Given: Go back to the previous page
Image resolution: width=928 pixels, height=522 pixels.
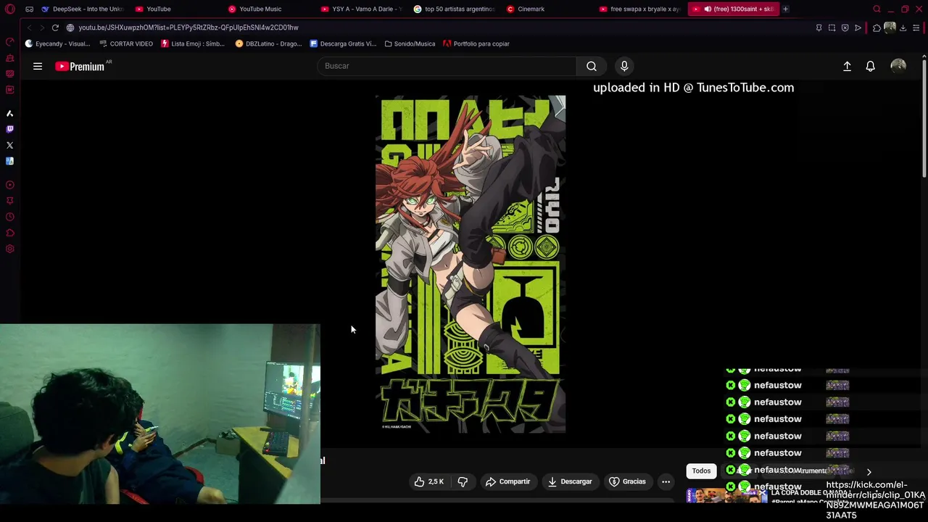Looking at the screenshot, I should pos(29,28).
